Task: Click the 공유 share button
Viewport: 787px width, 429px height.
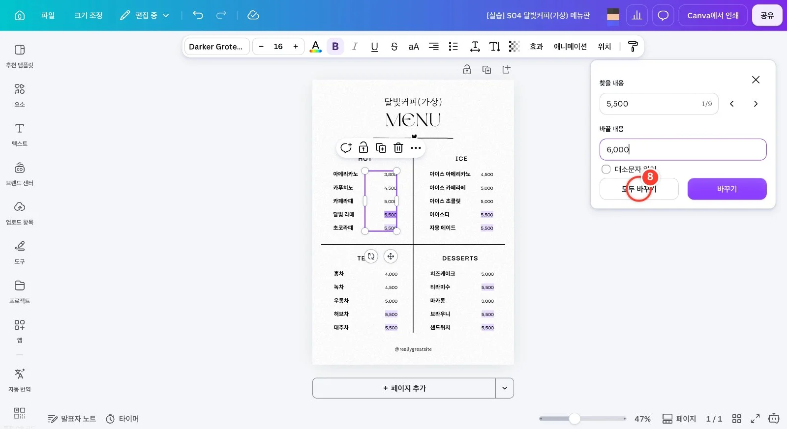Action: click(767, 15)
